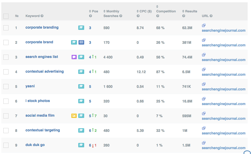Tick the checkbox for the duk duk go row
Viewport: 251px width, 154px height.
pyautogui.click(x=6, y=145)
